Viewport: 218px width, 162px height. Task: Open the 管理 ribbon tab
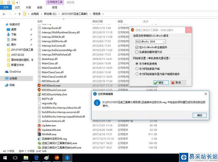click(x=54, y=7)
